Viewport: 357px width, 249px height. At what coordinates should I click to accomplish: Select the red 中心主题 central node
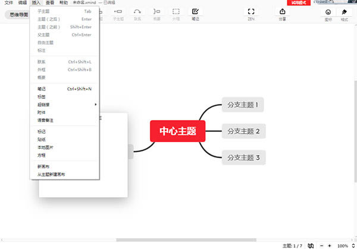[x=178, y=131]
